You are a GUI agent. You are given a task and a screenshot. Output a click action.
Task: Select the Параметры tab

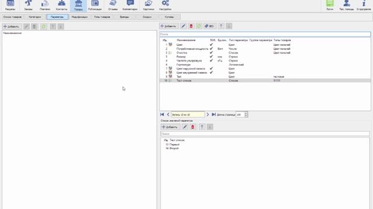57,17
